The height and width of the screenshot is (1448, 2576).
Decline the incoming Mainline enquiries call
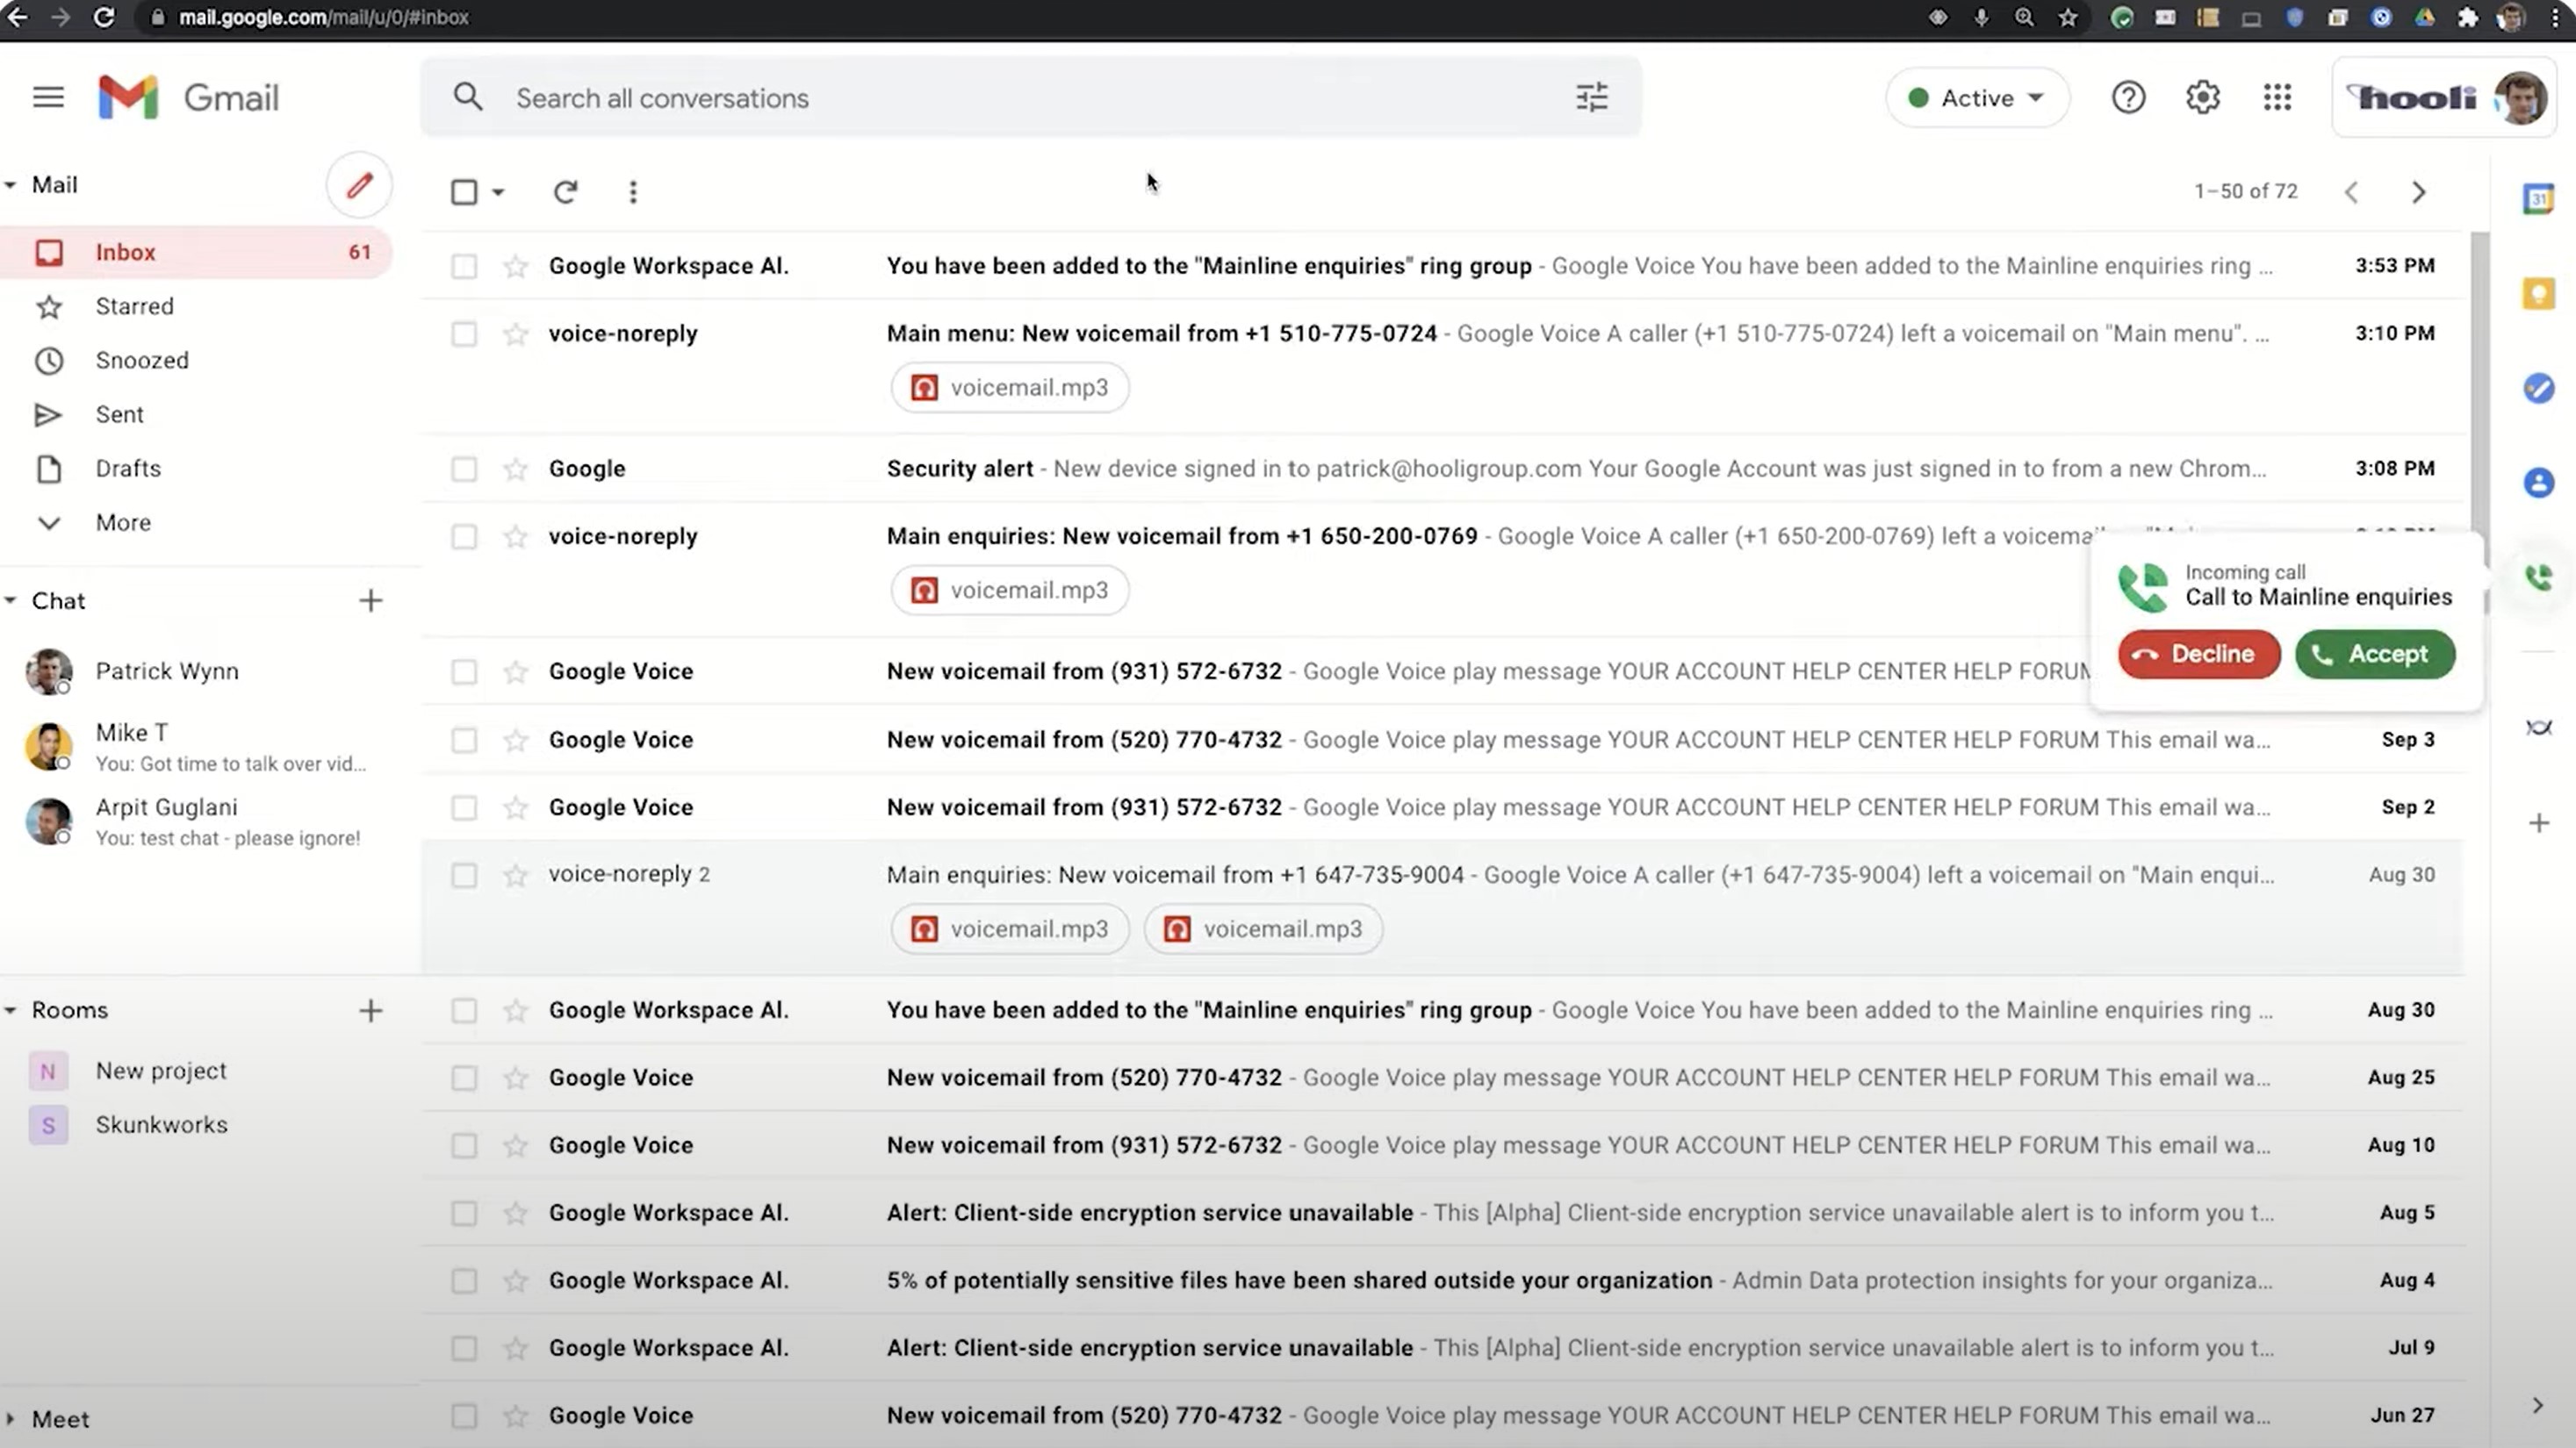(x=2198, y=655)
